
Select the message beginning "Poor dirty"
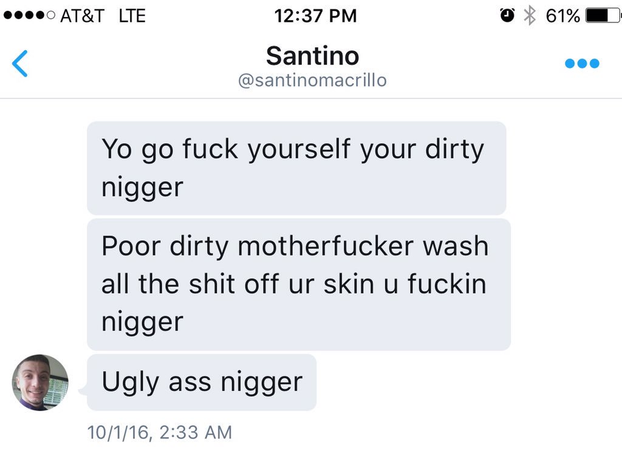click(299, 284)
